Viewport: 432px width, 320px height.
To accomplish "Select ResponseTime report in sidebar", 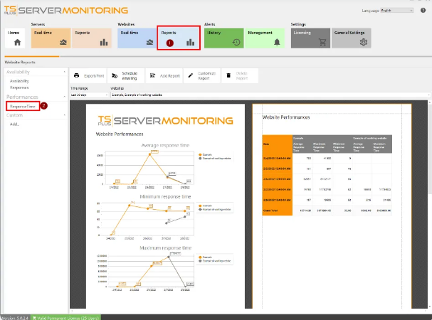I will coord(23,106).
